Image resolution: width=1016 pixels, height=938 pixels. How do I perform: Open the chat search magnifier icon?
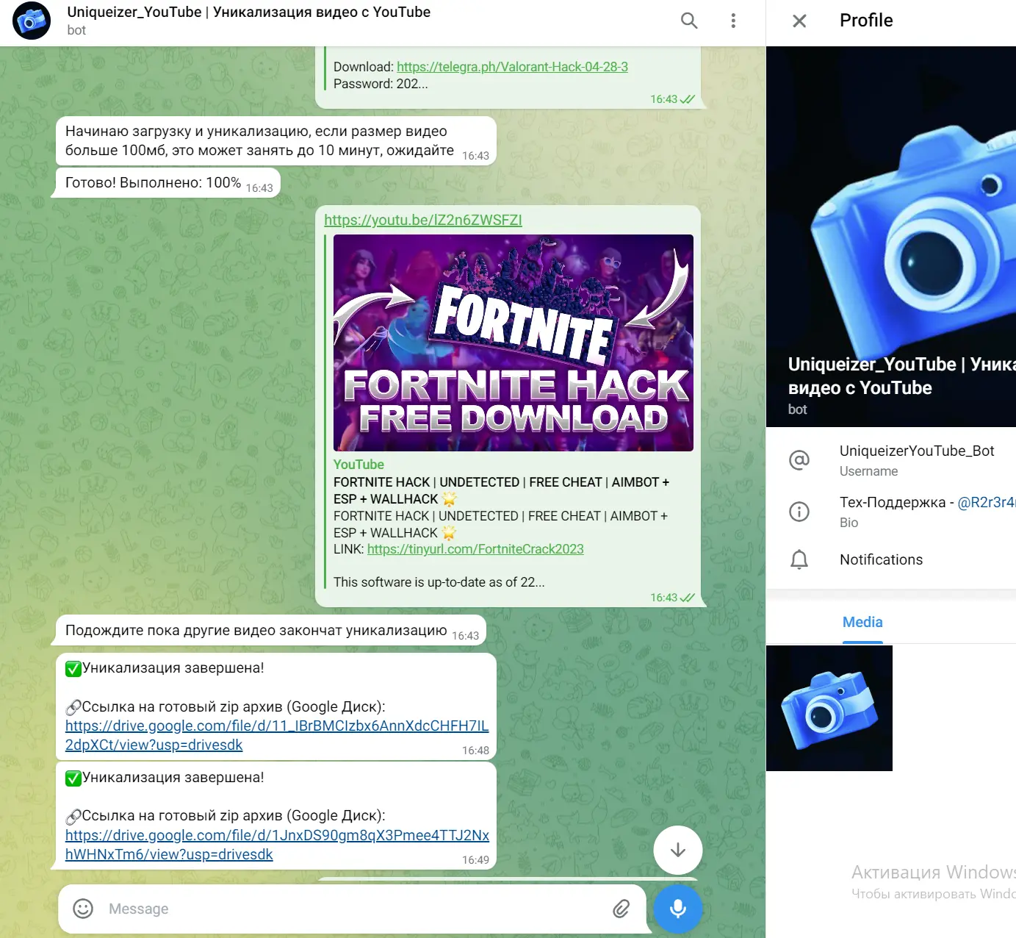pyautogui.click(x=689, y=21)
